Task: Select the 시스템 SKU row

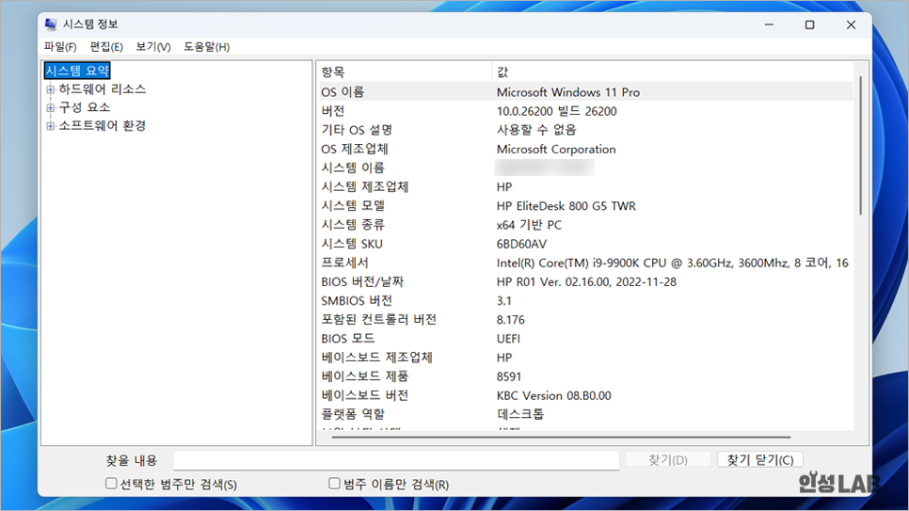Action: pyautogui.click(x=586, y=244)
